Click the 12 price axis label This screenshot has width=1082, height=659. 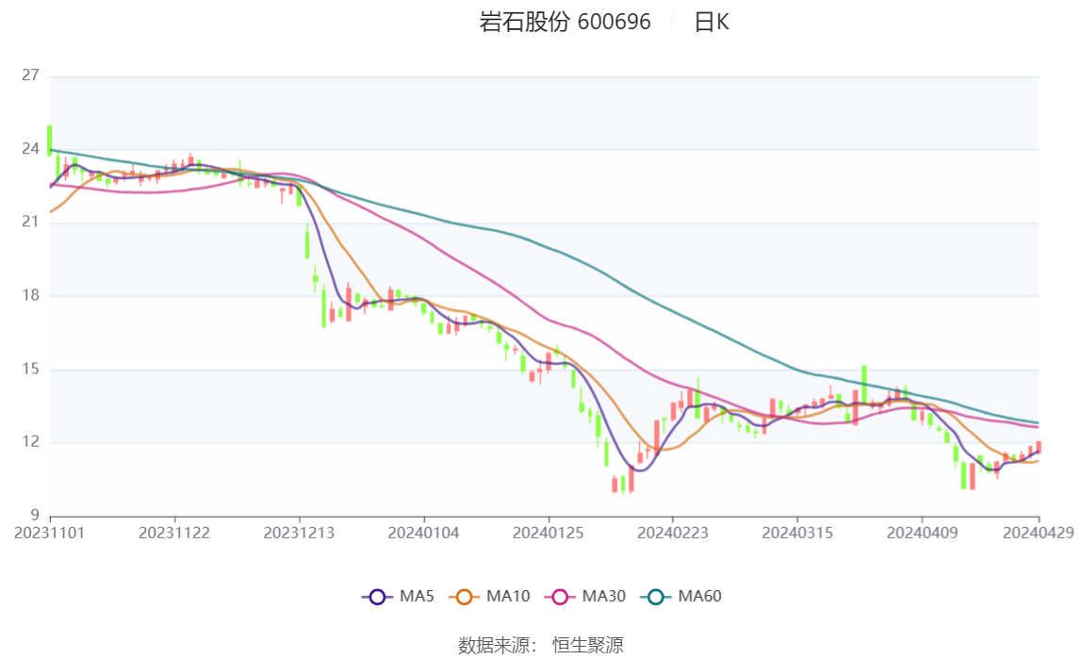pos(30,441)
